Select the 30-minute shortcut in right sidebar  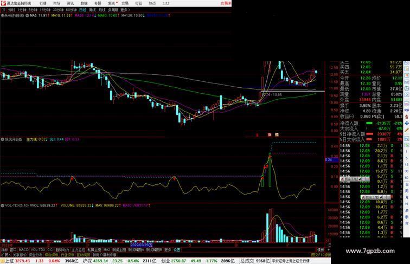[407, 171]
